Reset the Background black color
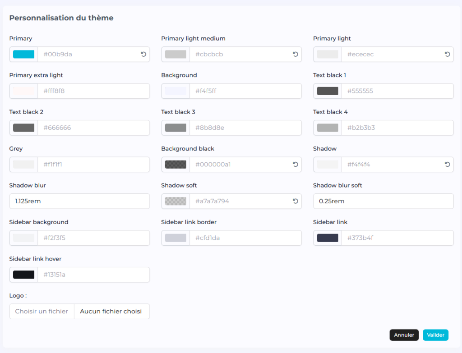This screenshot has width=462, height=353. click(x=295, y=165)
